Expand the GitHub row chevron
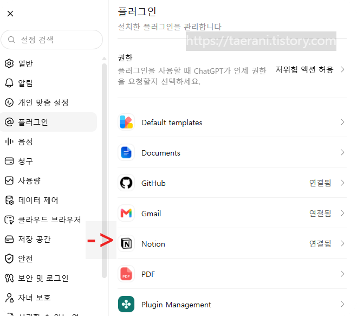Viewport: 357px width, 316px height. tap(342, 183)
